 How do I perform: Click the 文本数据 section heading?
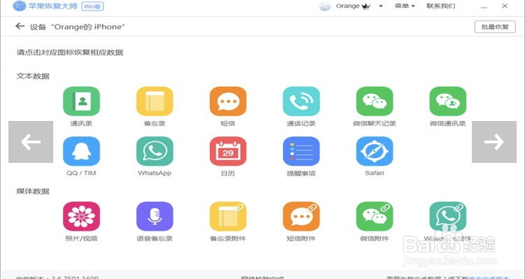pyautogui.click(x=33, y=76)
